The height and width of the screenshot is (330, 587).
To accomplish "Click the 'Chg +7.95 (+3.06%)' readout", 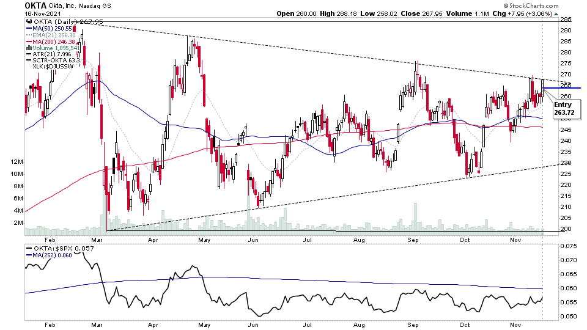I will (x=522, y=13).
